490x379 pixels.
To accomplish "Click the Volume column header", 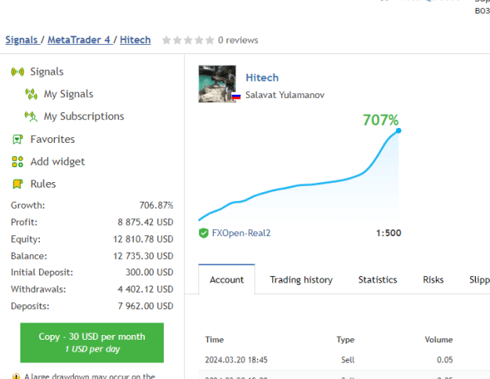I will (x=439, y=340).
